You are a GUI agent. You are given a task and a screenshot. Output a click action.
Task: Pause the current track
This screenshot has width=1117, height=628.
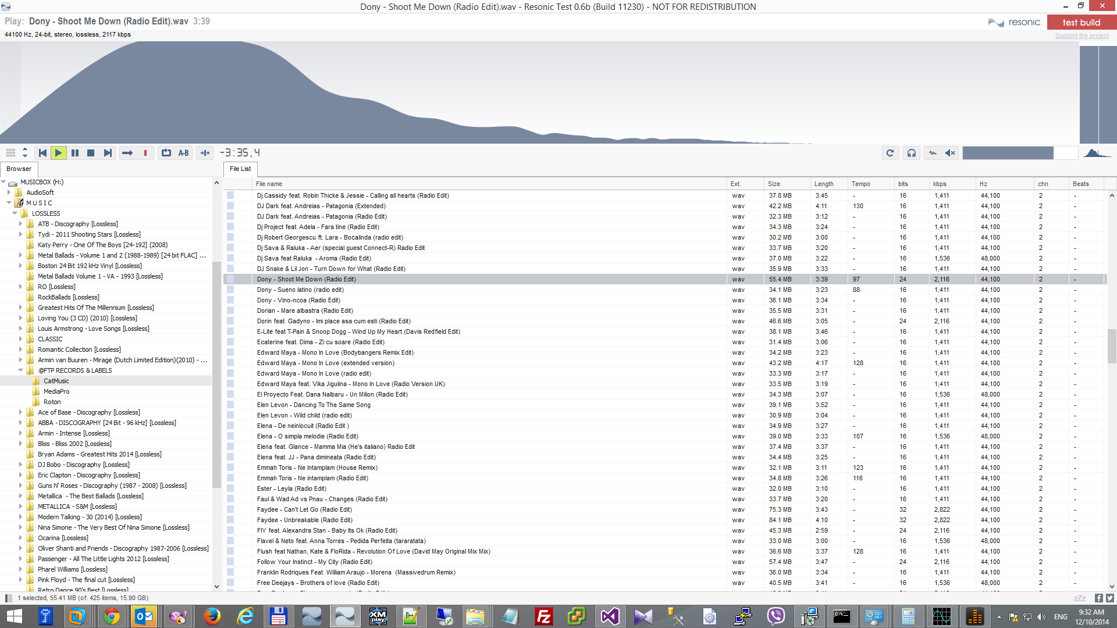click(75, 153)
